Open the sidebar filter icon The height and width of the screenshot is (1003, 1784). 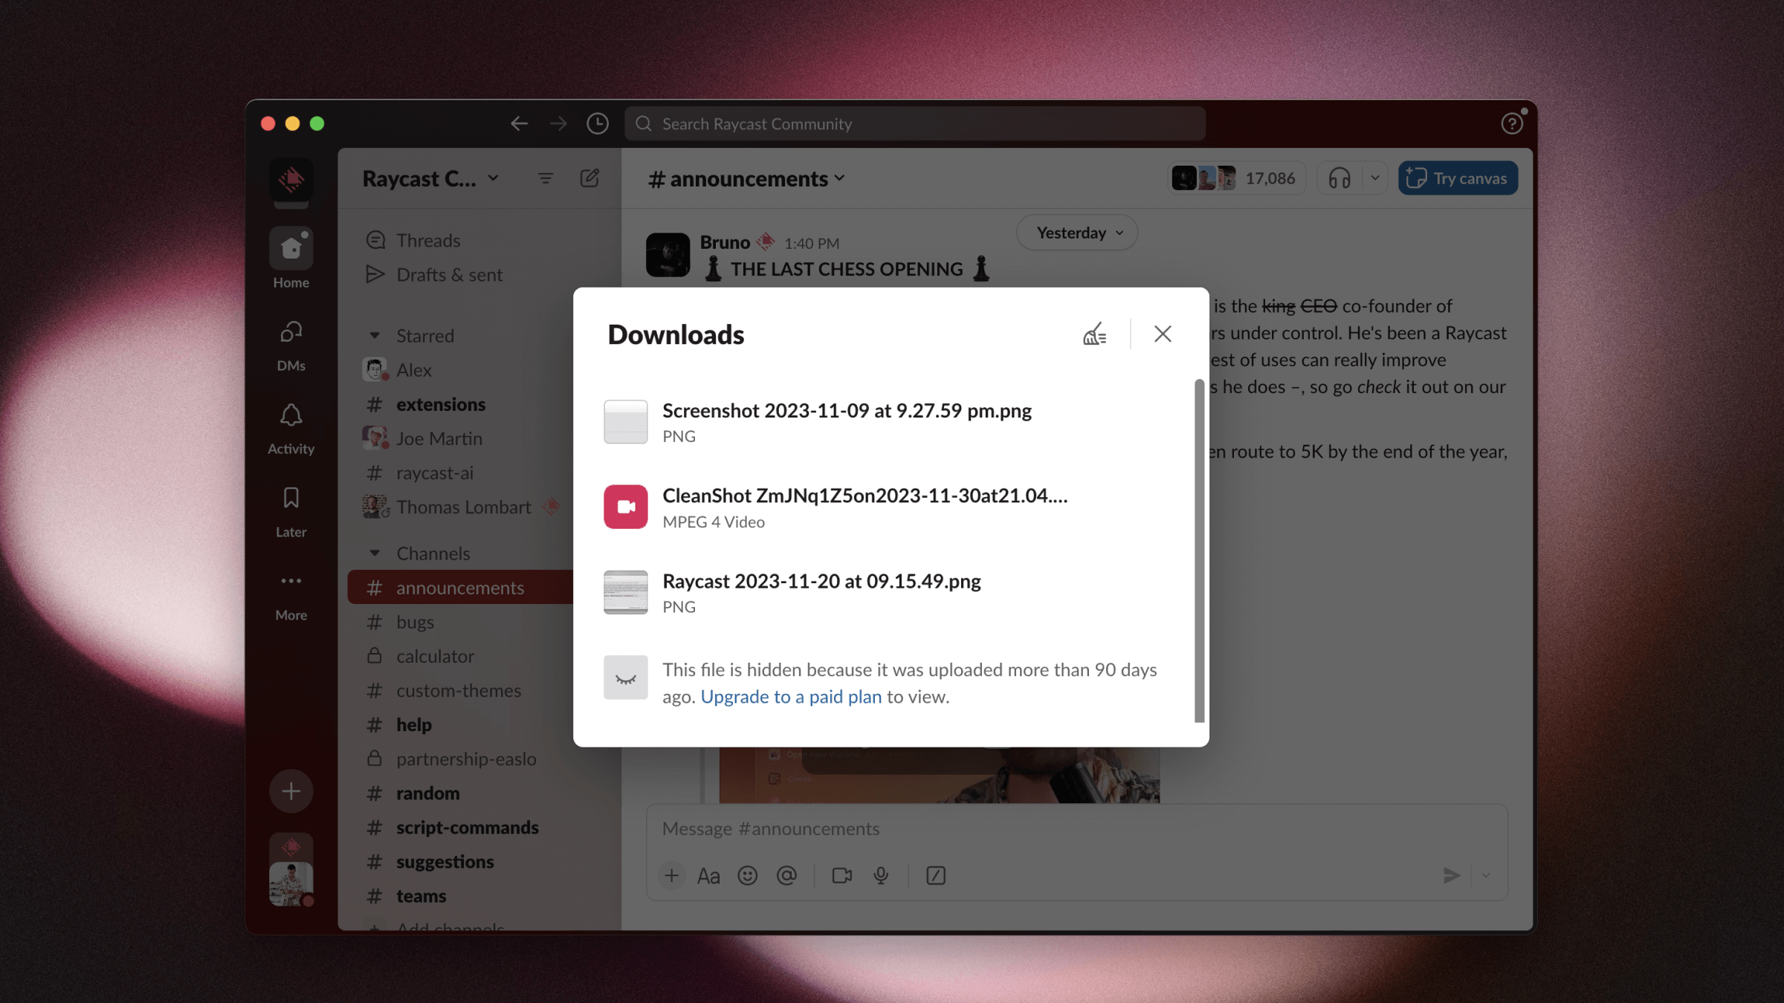click(546, 178)
